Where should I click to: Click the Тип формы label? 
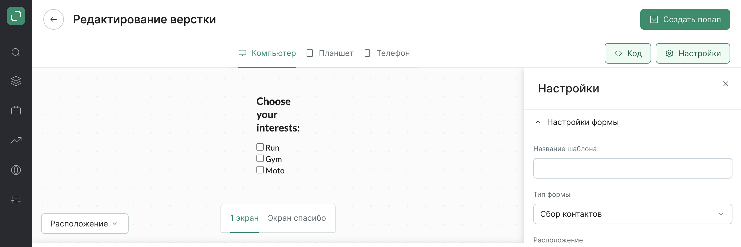pos(552,195)
